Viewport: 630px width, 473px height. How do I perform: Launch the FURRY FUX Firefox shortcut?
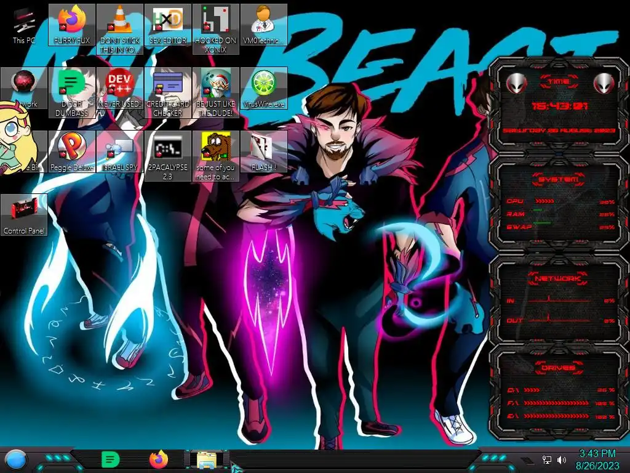(x=72, y=25)
